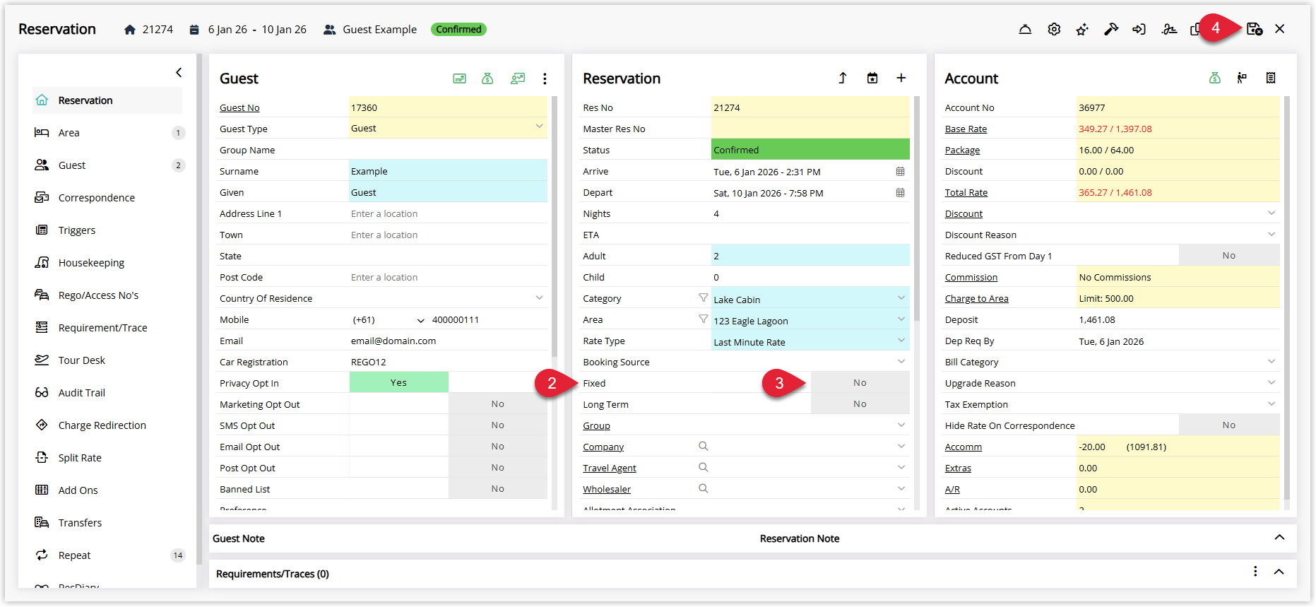Image resolution: width=1316 pixels, height=607 pixels.
Task: Click the receipt icon in Account panel
Action: [x=1271, y=78]
